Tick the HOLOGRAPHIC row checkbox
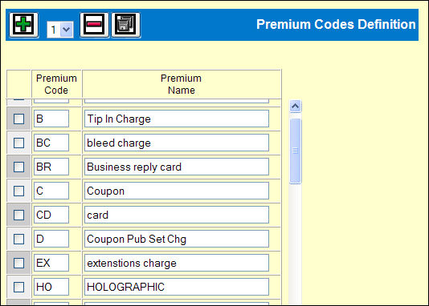This screenshot has width=429, height=306. [x=18, y=287]
